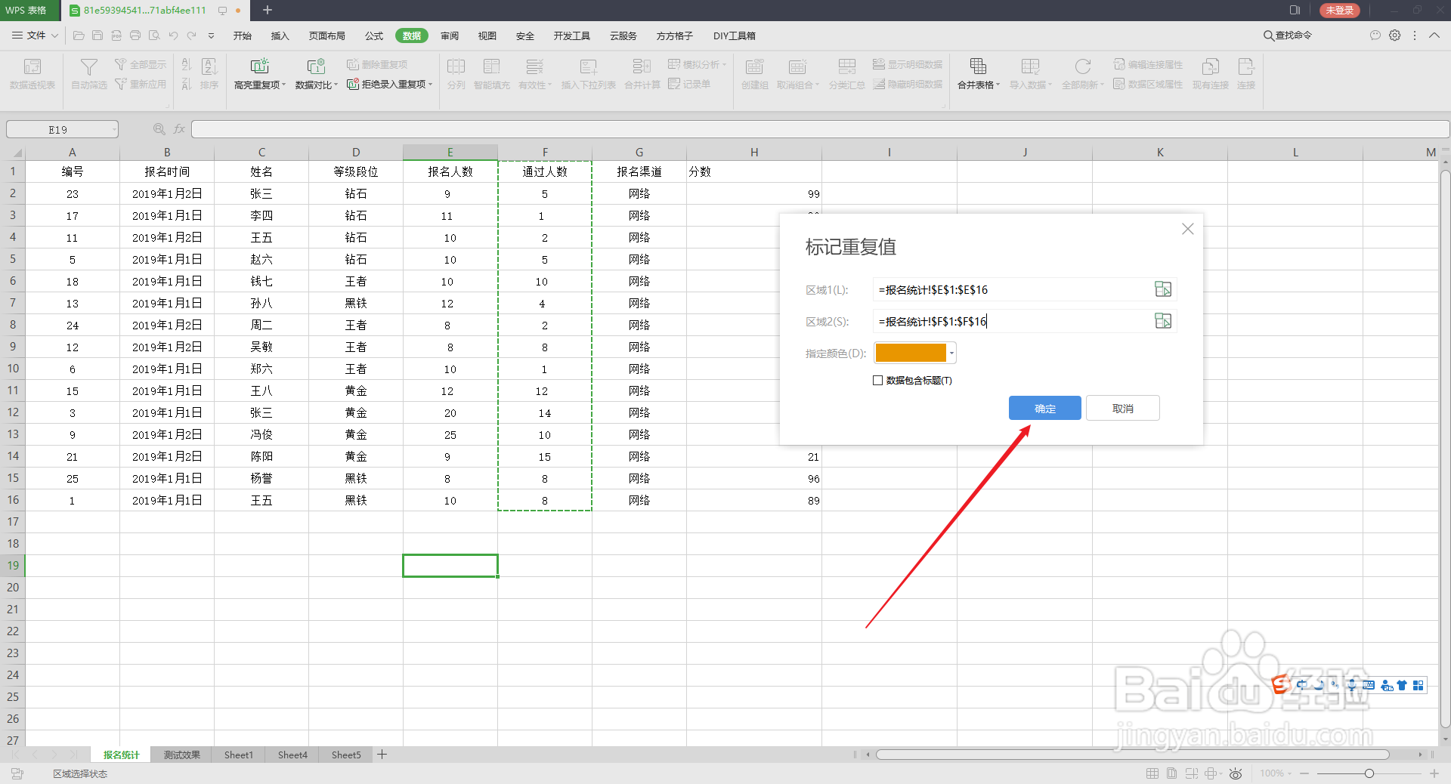Click the 删除重复项 remove duplicates icon
This screenshot has height=784, width=1451.
tap(352, 64)
